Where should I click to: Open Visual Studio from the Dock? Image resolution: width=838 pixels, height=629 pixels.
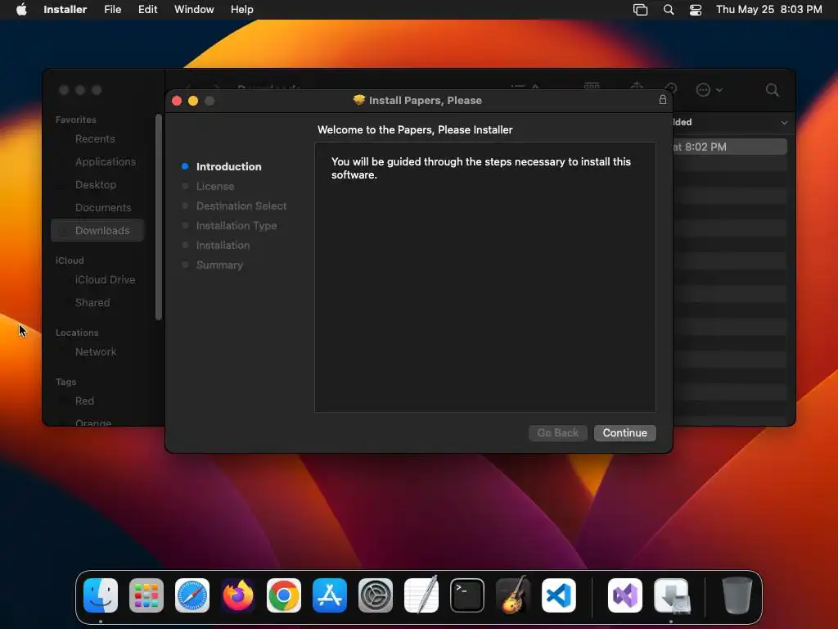coord(625,595)
